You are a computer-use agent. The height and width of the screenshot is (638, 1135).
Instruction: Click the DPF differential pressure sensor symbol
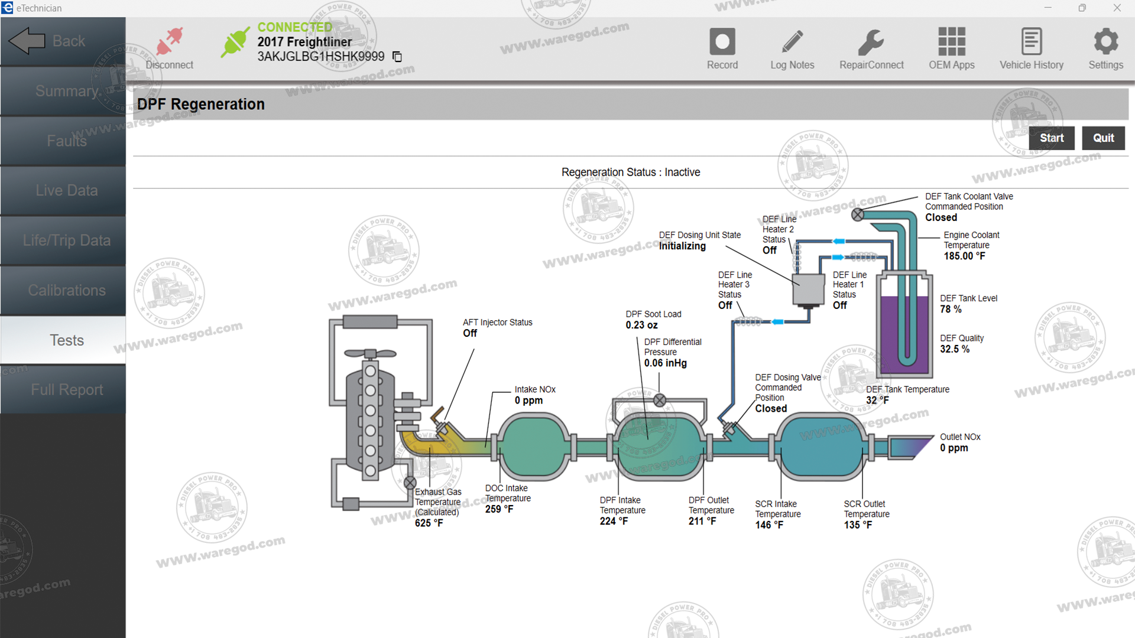pos(660,401)
